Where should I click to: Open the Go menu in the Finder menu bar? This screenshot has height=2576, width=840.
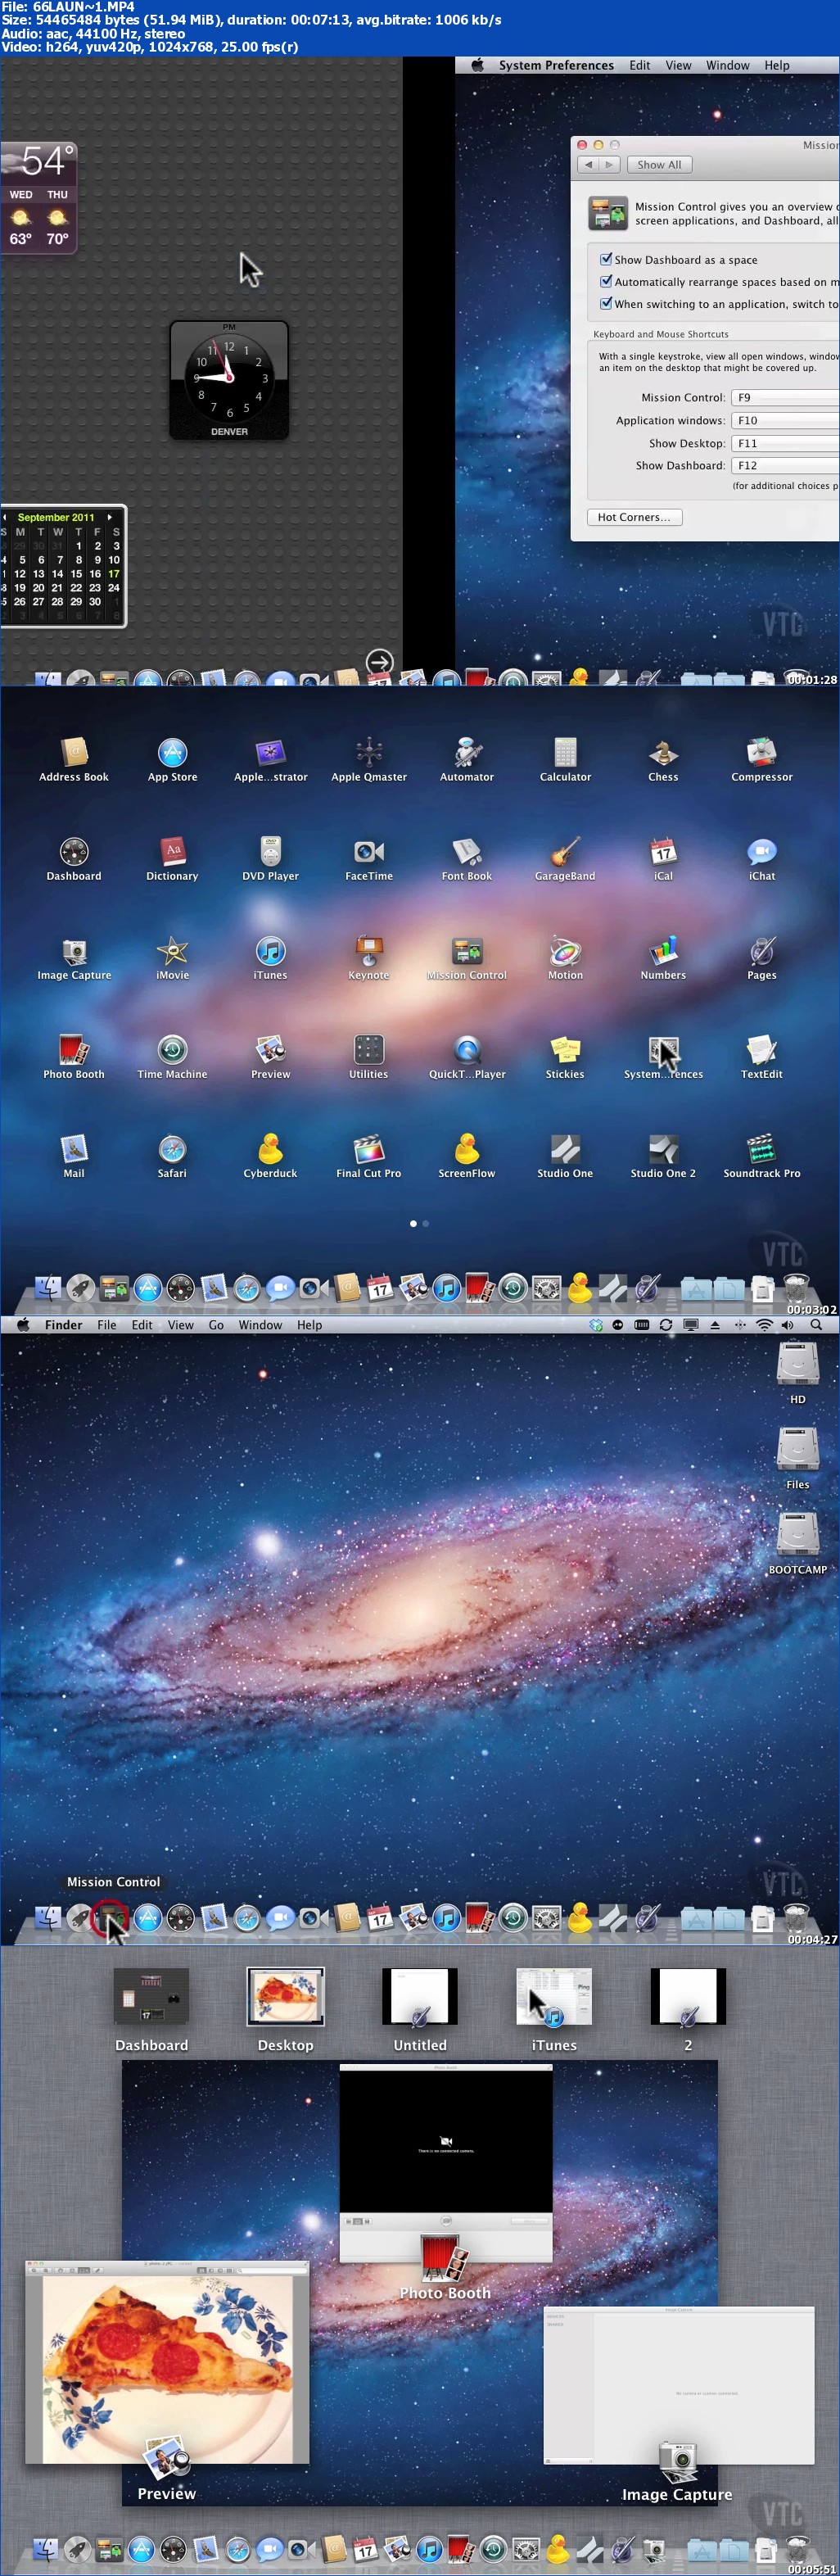click(216, 1325)
